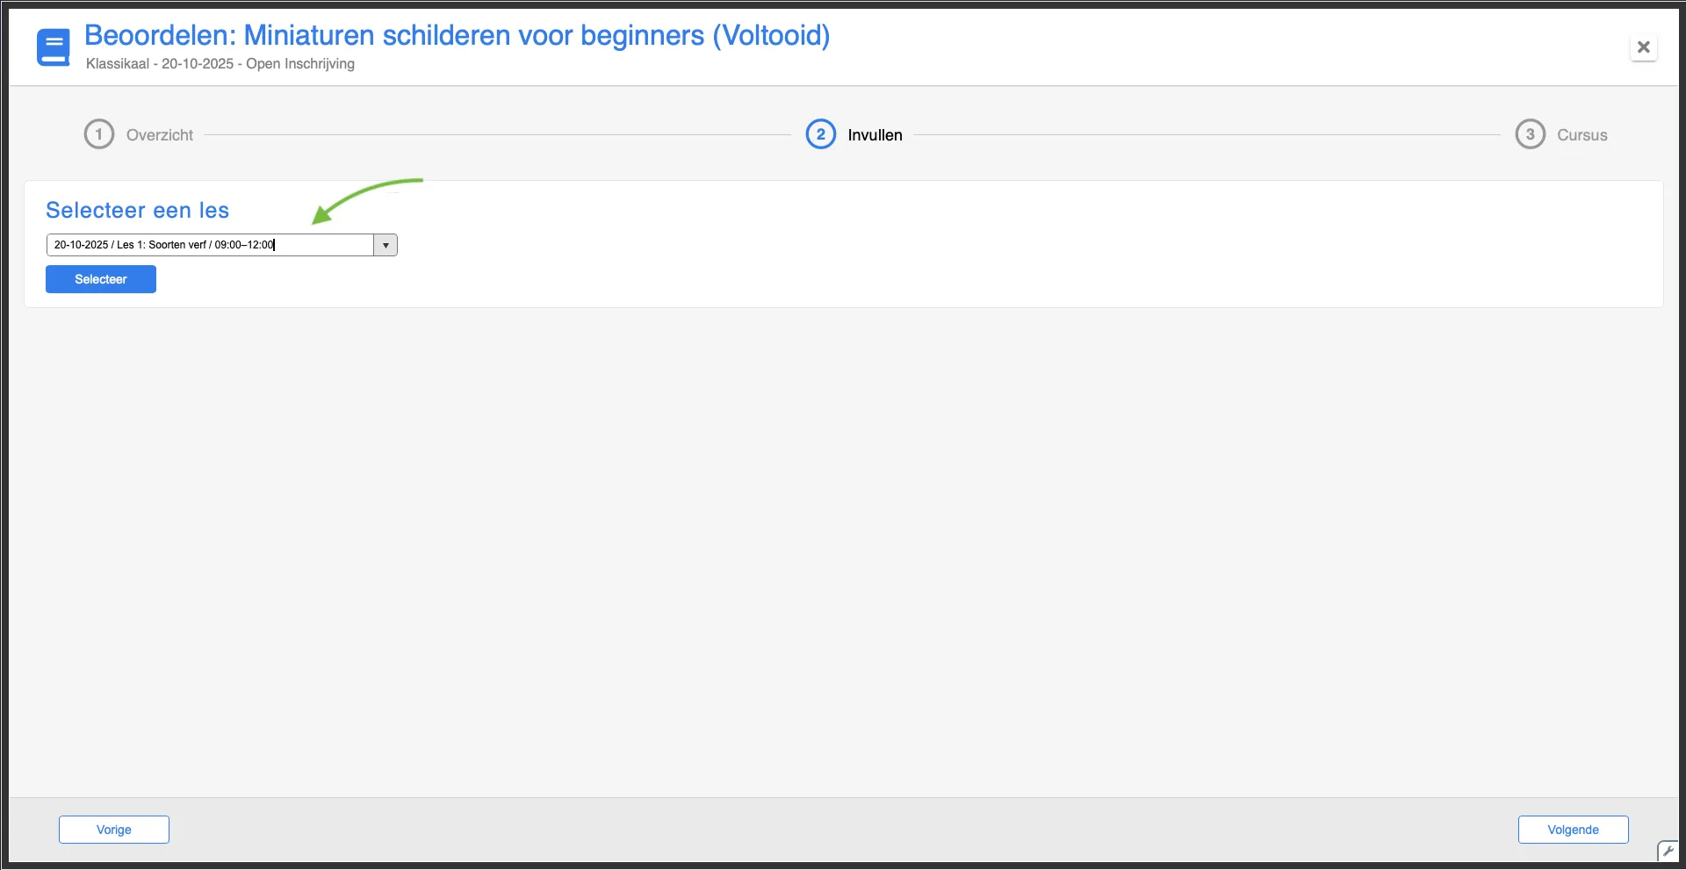Screen dimensions: 1686x870
Task: Close the Beoordelen dialog with the X
Action: (1643, 47)
